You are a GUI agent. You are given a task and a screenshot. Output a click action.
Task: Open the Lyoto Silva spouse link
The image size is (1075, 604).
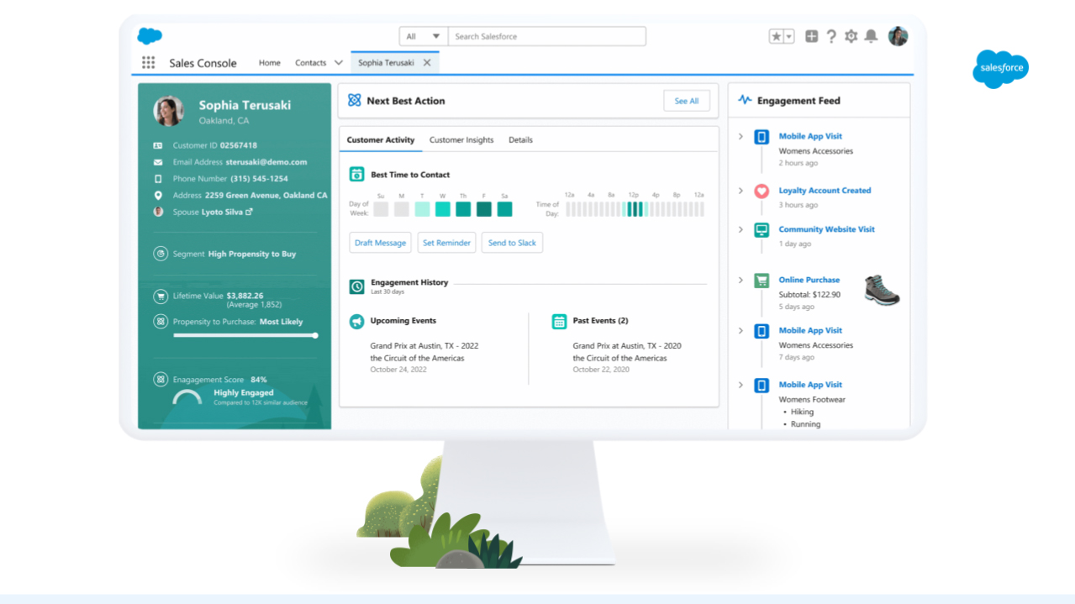222,213
